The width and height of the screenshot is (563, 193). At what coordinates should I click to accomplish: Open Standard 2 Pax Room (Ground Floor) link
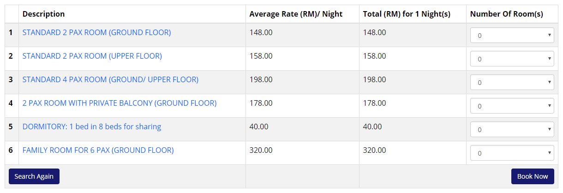pos(96,32)
